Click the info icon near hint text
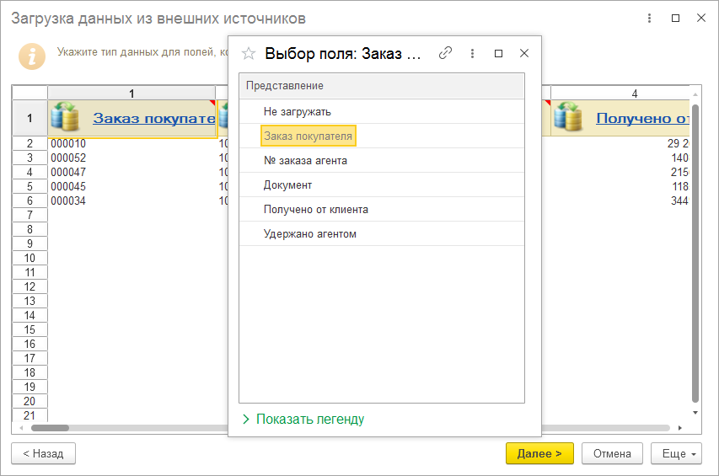Image resolution: width=719 pixels, height=476 pixels. pos(32,56)
